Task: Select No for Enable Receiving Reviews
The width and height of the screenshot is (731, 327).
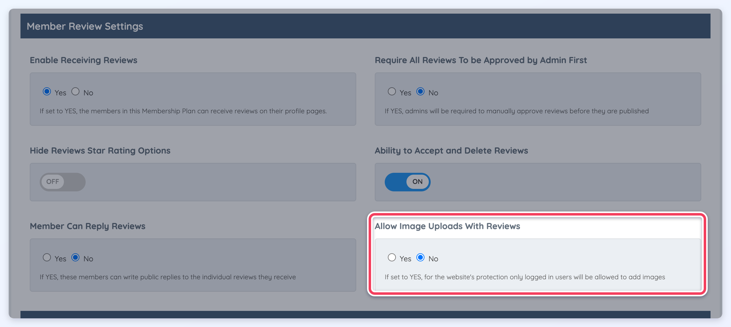Action: [x=75, y=92]
